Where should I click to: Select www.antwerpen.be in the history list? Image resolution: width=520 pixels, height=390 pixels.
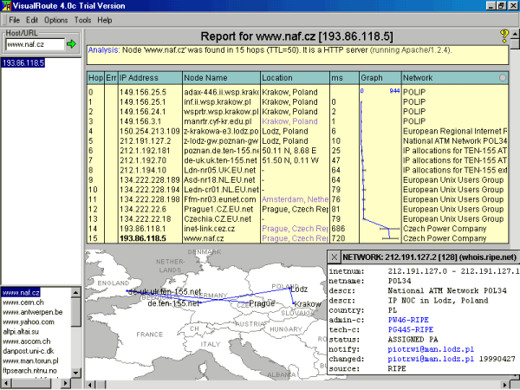(x=33, y=312)
